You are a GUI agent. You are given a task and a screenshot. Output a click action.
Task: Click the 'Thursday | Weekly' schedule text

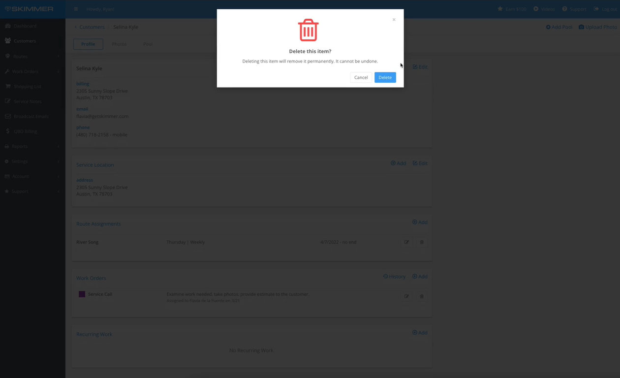point(186,242)
